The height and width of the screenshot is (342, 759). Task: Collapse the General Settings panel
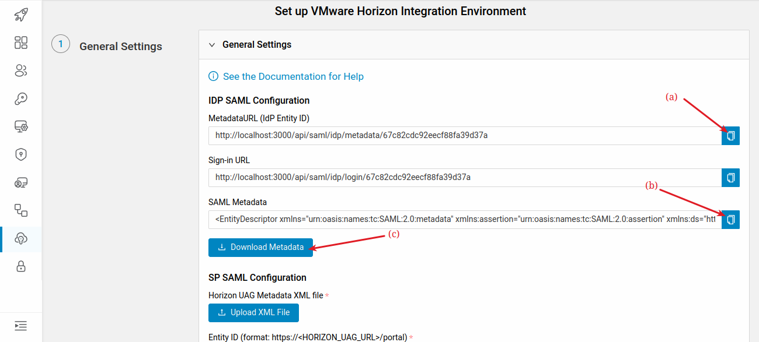212,45
